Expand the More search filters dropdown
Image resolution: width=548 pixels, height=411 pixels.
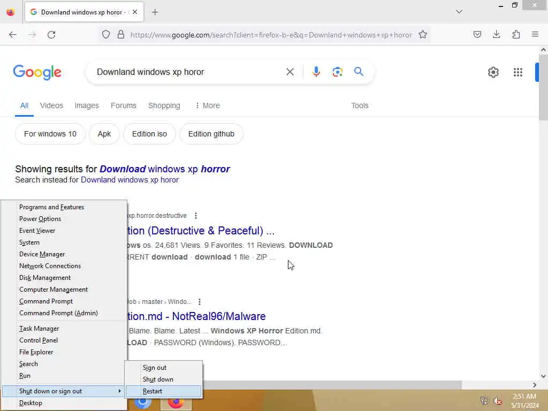[208, 105]
